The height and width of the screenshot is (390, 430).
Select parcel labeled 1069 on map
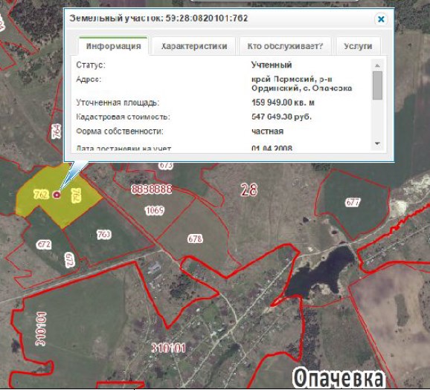tap(155, 210)
